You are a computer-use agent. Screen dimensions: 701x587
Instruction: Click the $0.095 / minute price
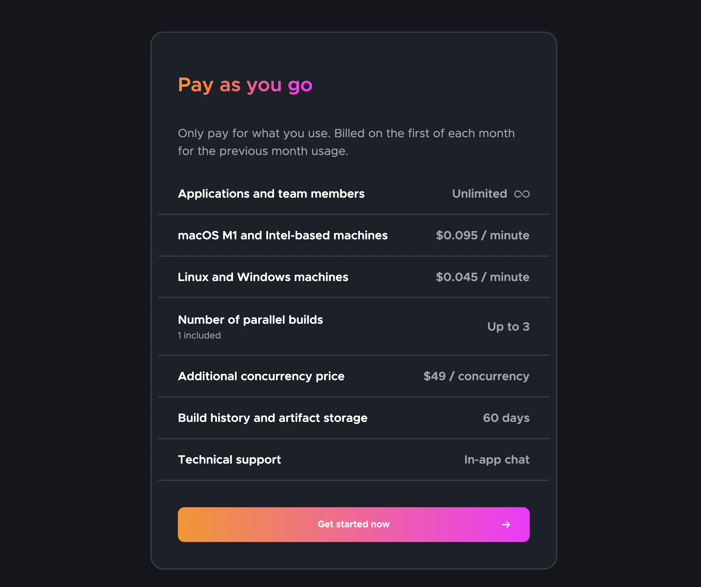click(482, 235)
